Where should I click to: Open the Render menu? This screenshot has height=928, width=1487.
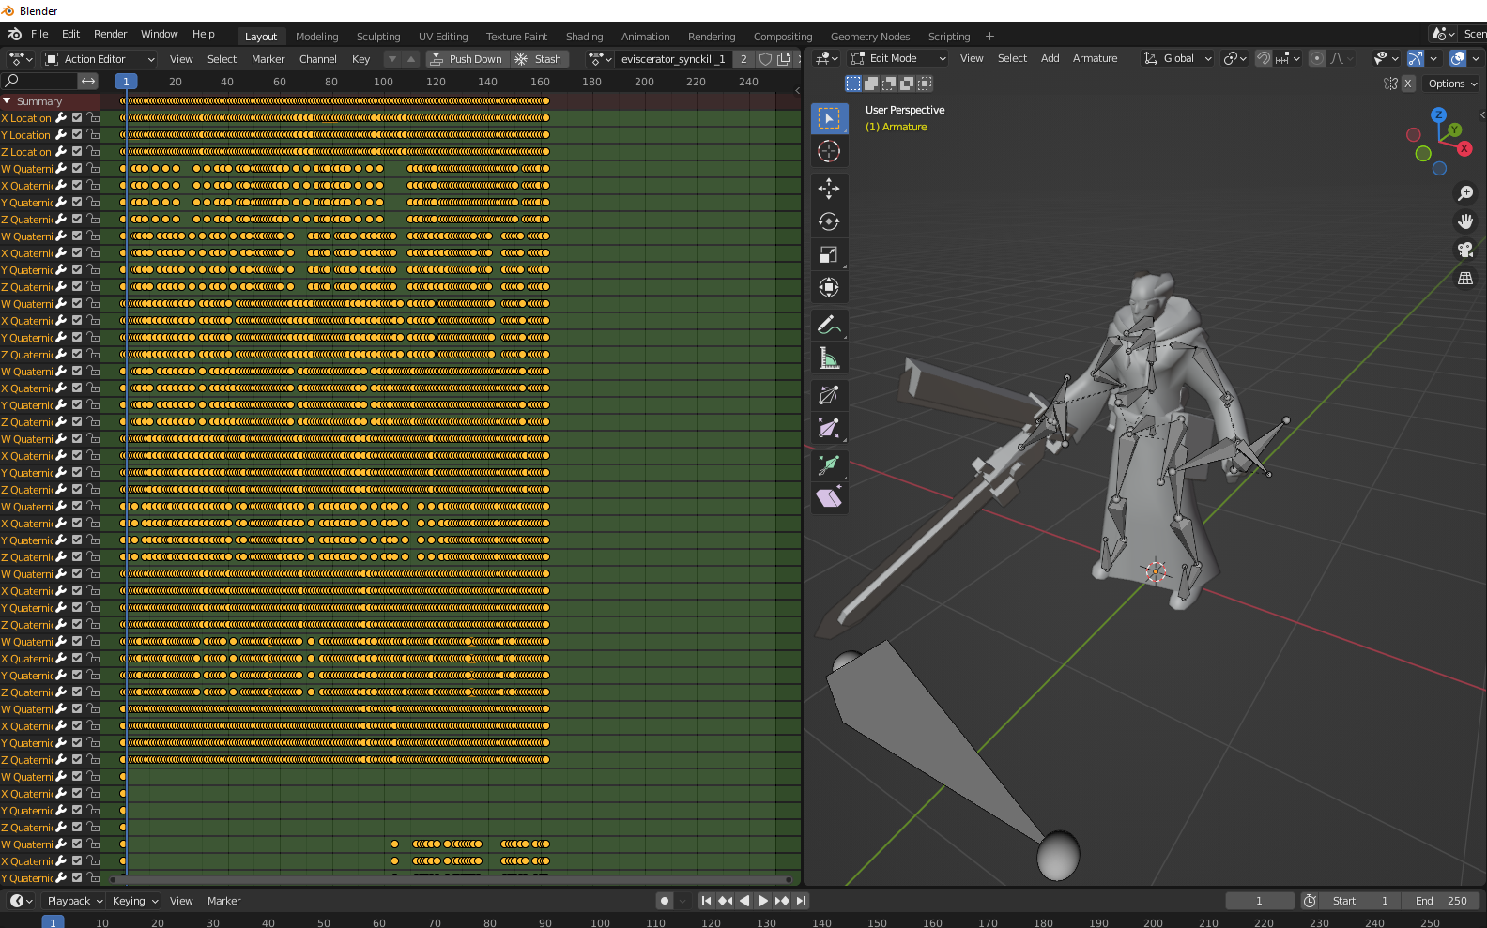(110, 34)
